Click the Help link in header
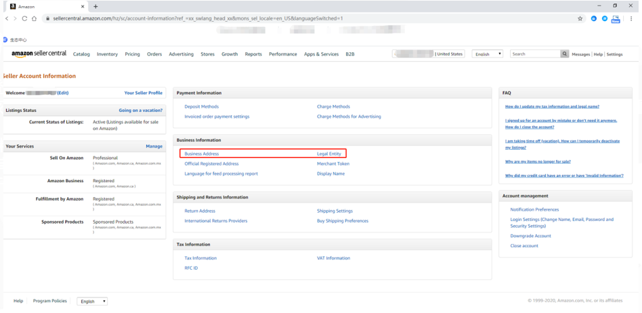Image resolution: width=642 pixels, height=313 pixels. tap(598, 54)
